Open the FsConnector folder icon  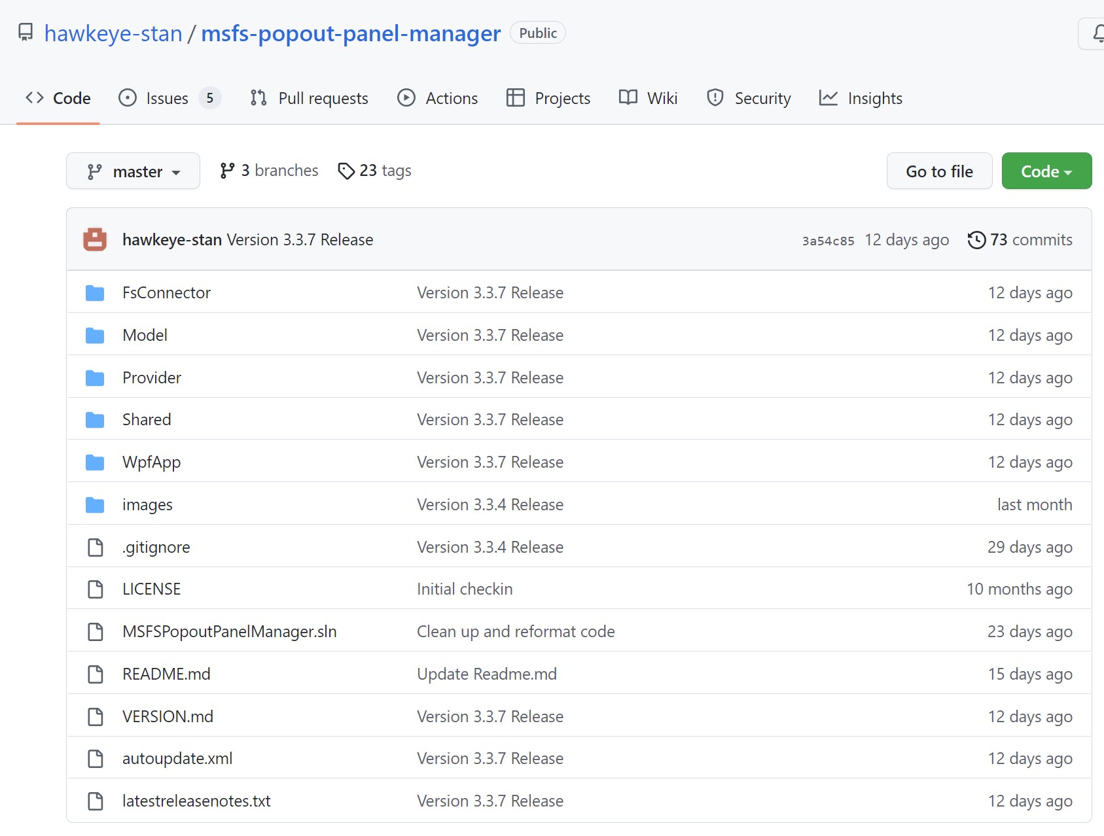[95, 292]
